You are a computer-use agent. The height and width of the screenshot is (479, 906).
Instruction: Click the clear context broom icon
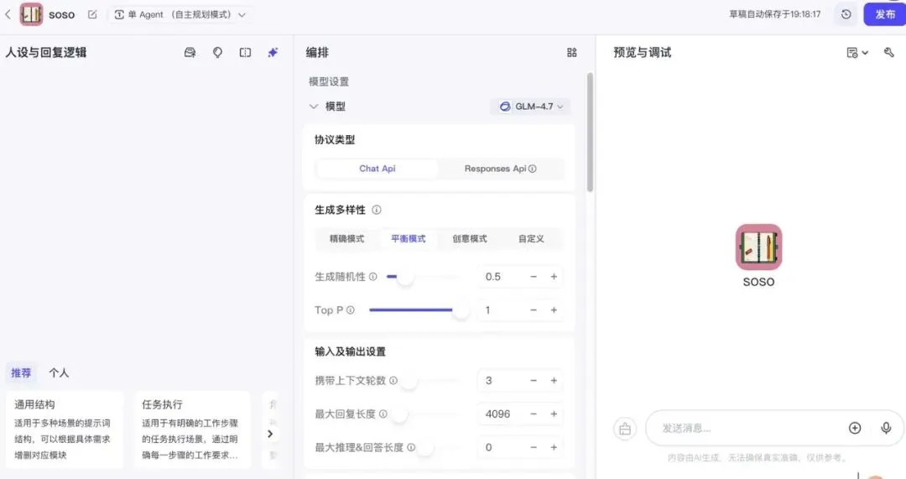click(x=625, y=429)
